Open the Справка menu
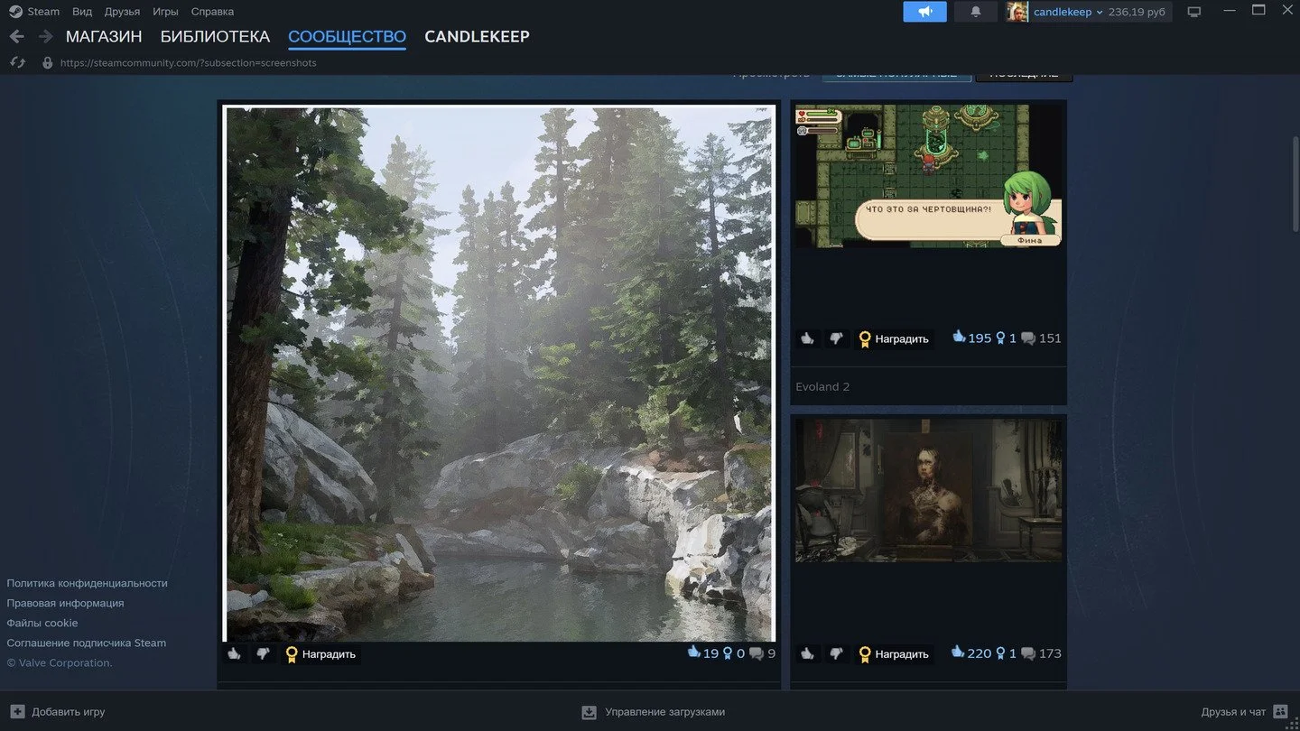This screenshot has width=1300, height=731. 212,12
